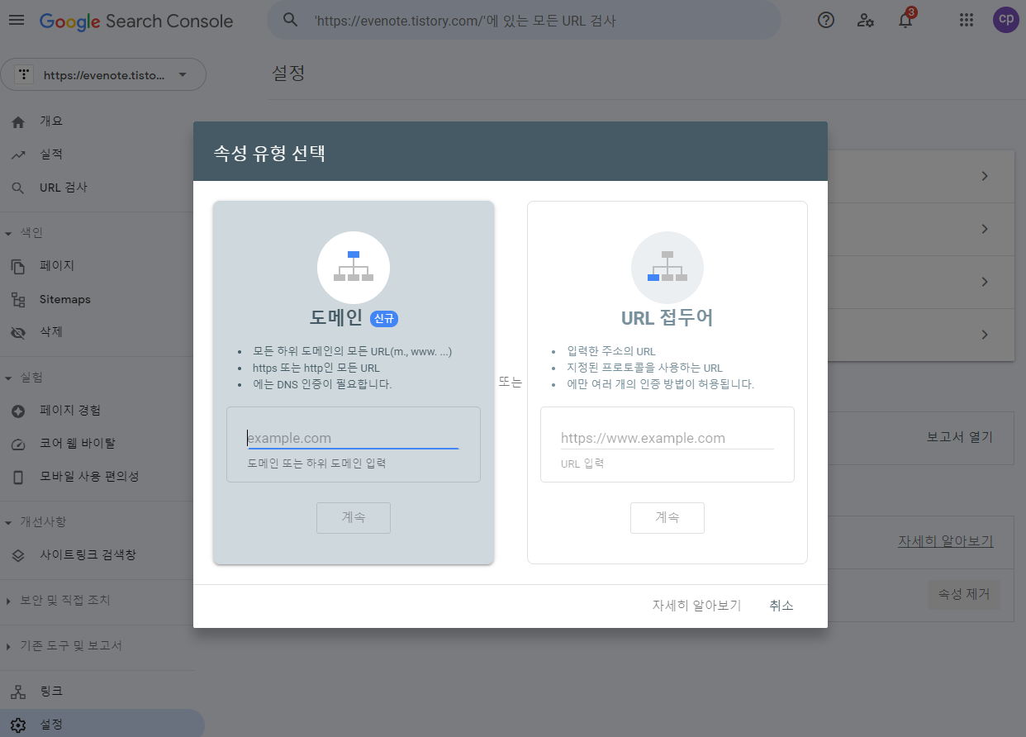
Task: Click the URL 접두어 hierarchy icon
Action: click(x=667, y=268)
